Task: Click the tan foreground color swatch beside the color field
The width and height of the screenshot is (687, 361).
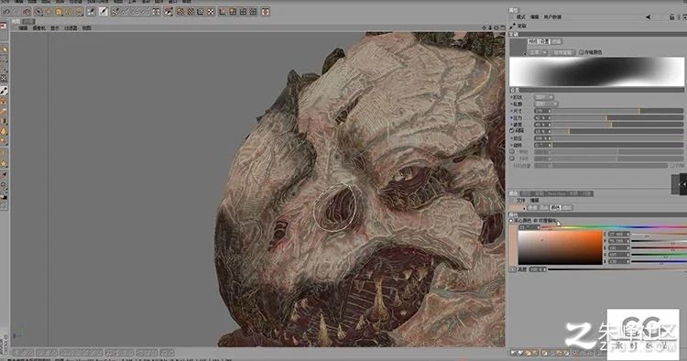Action: [513, 246]
